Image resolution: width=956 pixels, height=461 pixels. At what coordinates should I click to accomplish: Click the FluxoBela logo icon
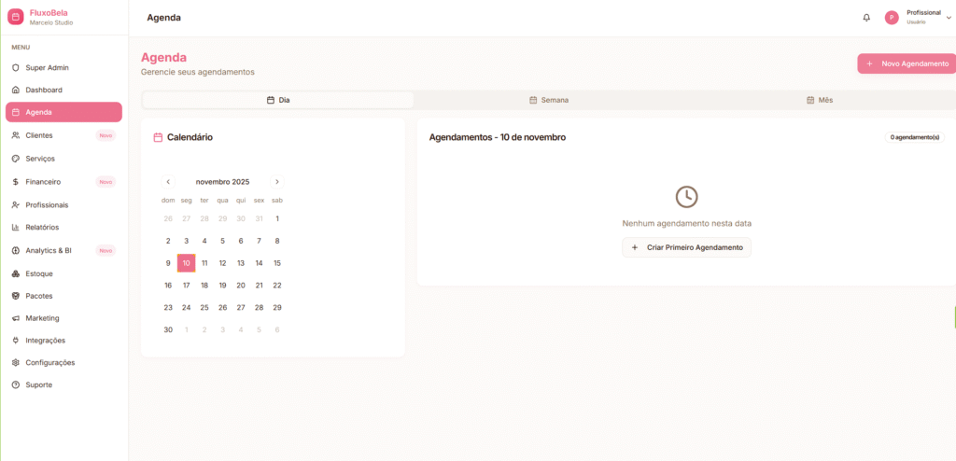click(x=15, y=17)
